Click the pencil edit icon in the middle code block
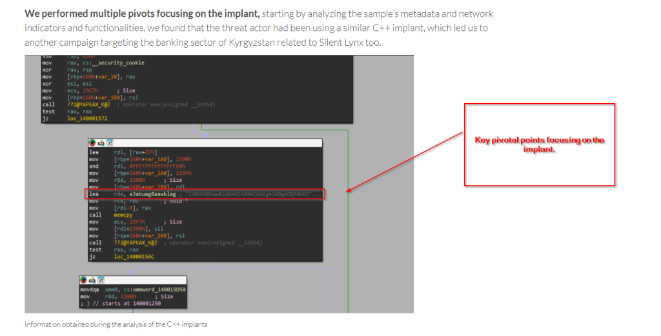661x336 pixels. pos(101,143)
